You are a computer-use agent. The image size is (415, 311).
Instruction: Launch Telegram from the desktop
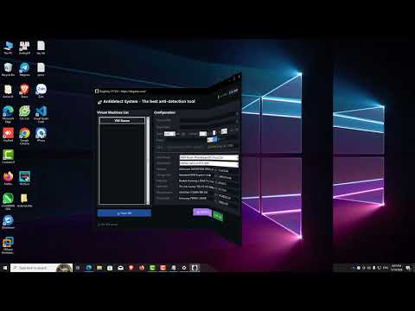coord(24,69)
